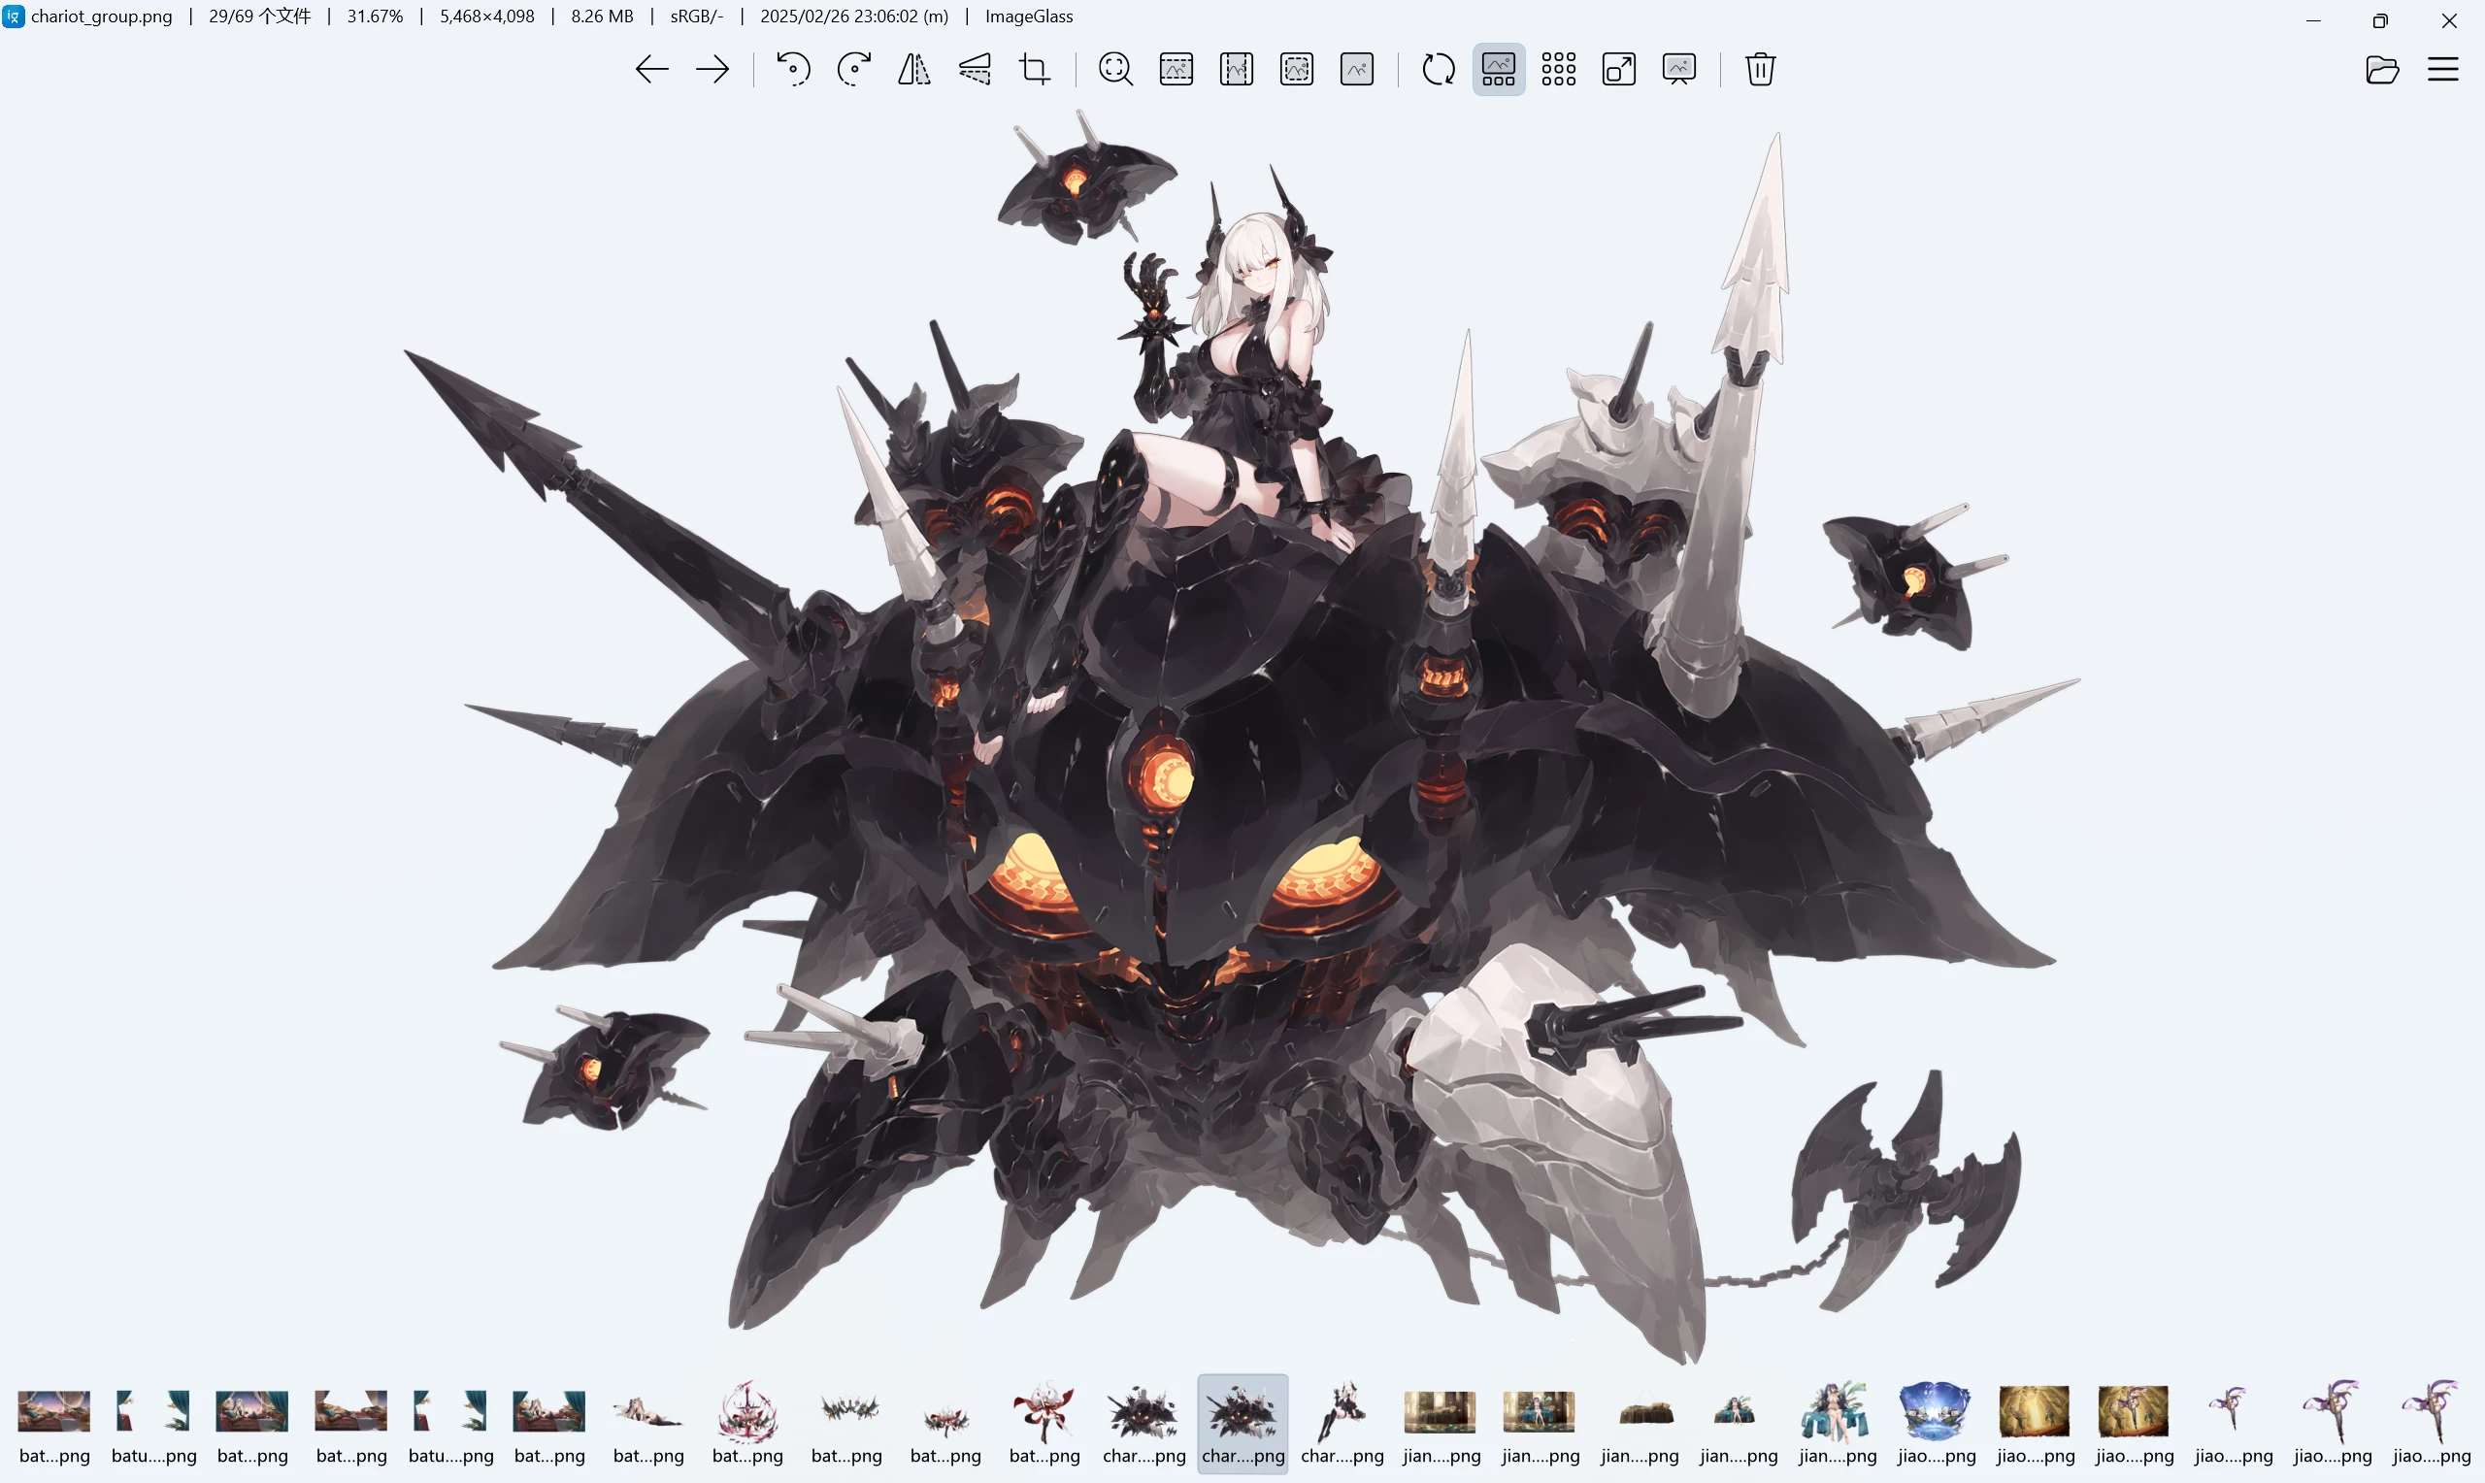Image resolution: width=2485 pixels, height=1483 pixels.
Task: Flip the image horizontally
Action: pyautogui.click(x=914, y=69)
